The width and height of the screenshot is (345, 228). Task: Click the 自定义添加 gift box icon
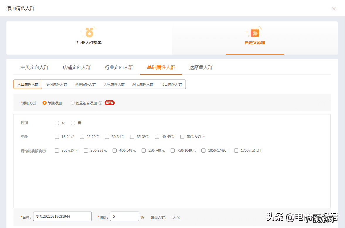tap(255, 33)
